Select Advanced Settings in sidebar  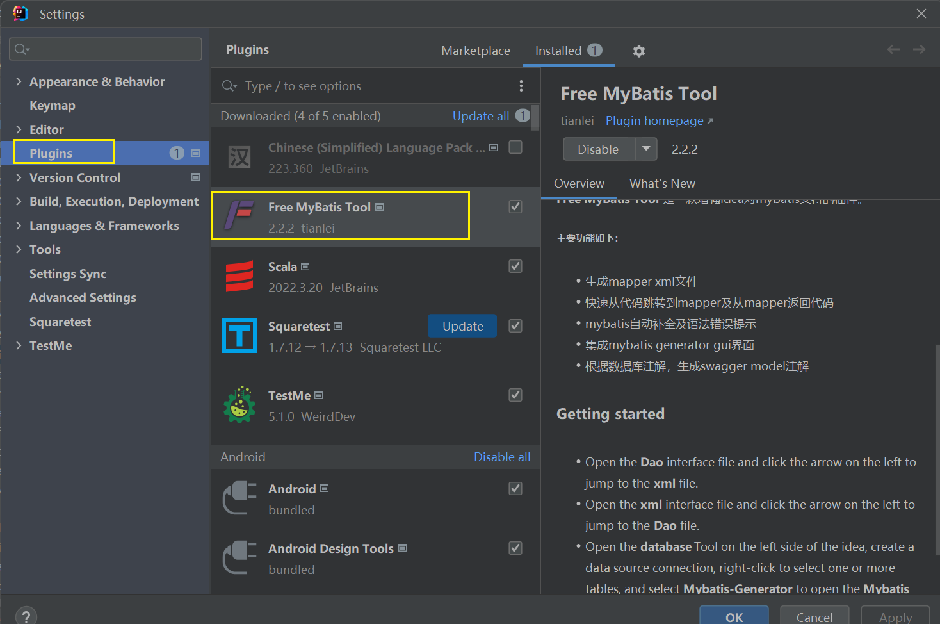[83, 297]
